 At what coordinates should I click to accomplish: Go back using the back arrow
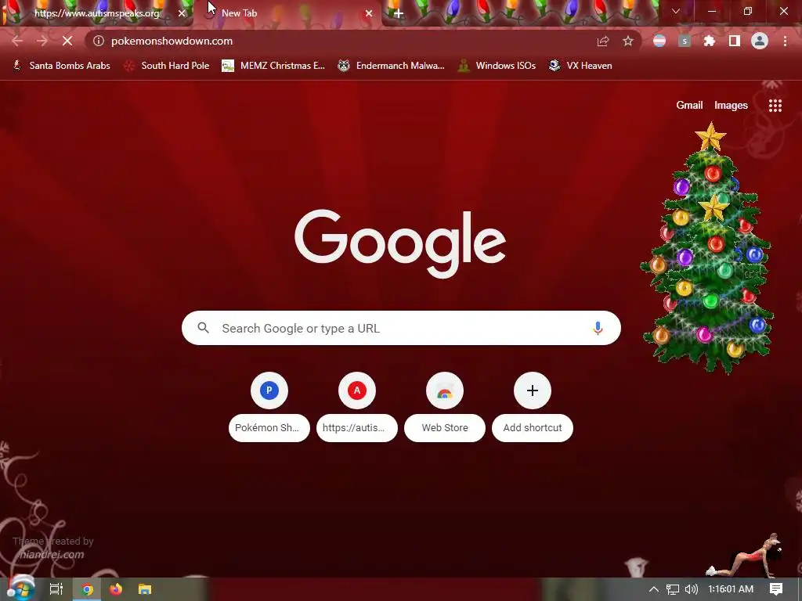pos(17,41)
